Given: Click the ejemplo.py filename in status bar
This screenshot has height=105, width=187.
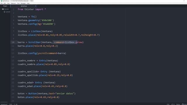Looking at the screenshot, I should [x=4, y=104].
